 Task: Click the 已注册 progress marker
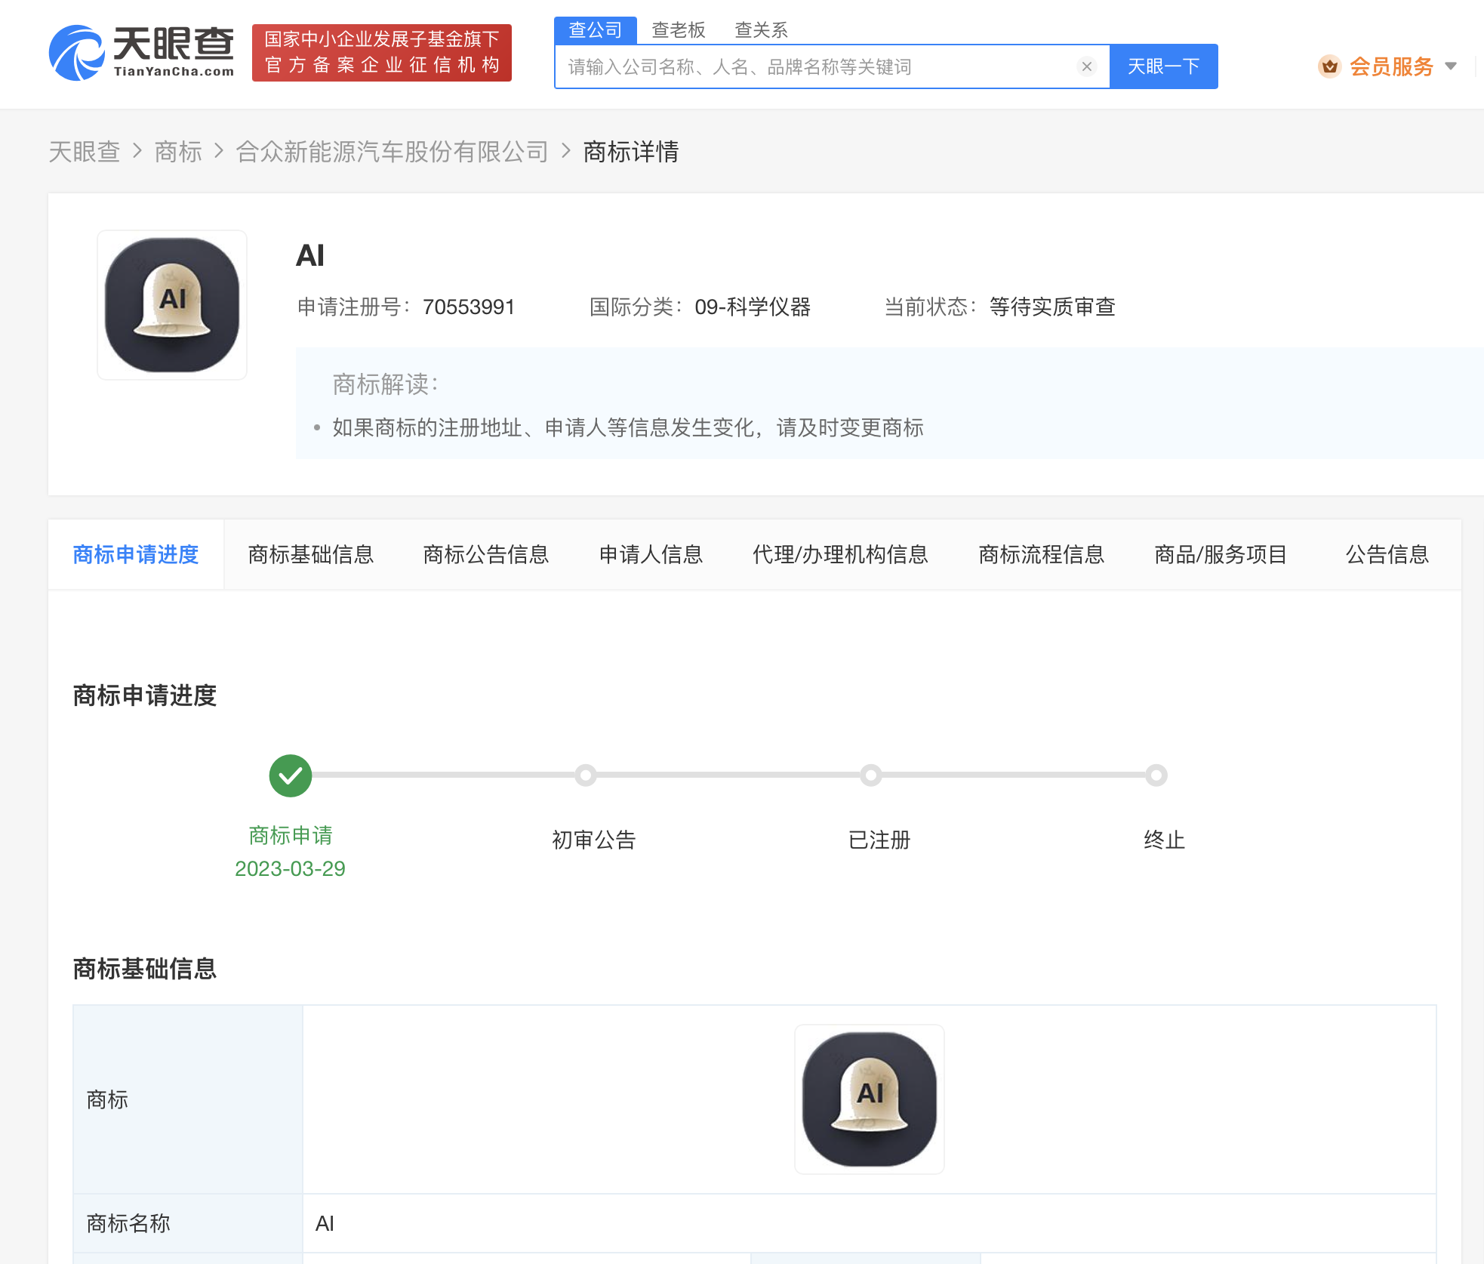tap(871, 775)
